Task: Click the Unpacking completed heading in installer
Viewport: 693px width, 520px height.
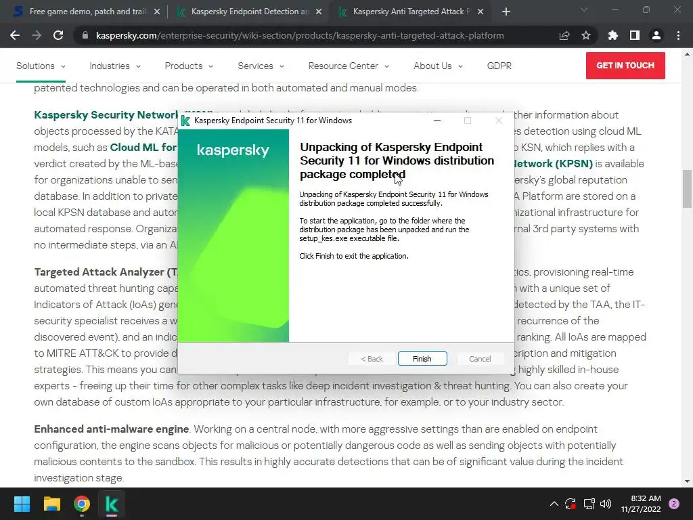Action: (397, 160)
